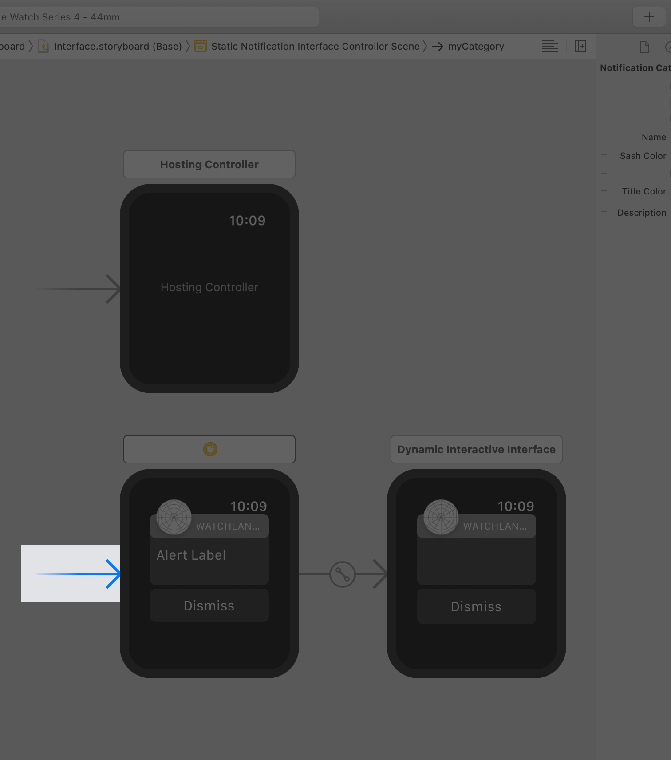Select the Alert Label in static notification
The width and height of the screenshot is (671, 760).
pos(191,555)
